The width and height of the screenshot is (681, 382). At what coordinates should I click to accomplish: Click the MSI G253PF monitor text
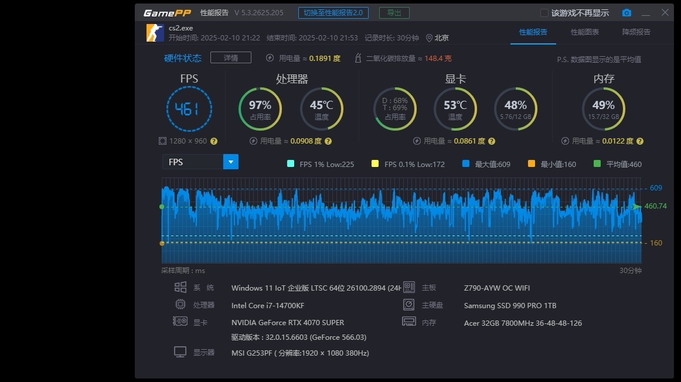(x=300, y=353)
